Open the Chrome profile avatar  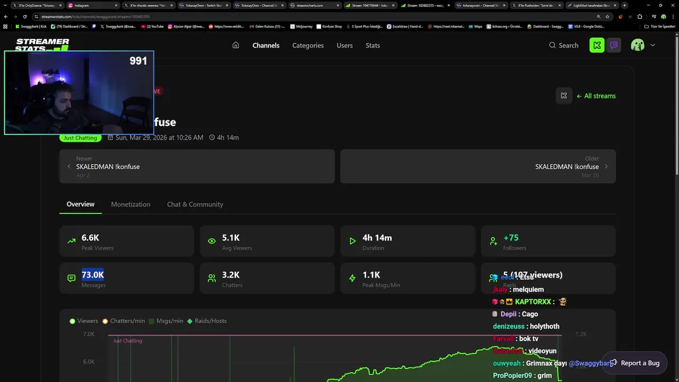664,16
